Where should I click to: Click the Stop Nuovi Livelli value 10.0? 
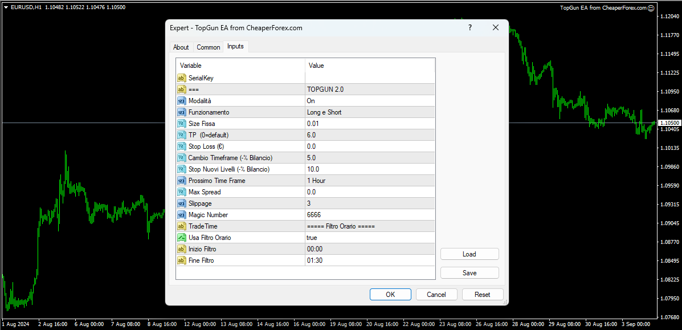tap(370, 169)
